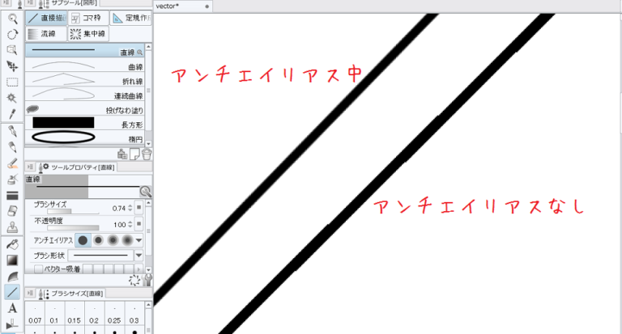The image size is (622, 334).
Task: Select the first (none) anti-aliasing option
Action: pyautogui.click(x=83, y=240)
